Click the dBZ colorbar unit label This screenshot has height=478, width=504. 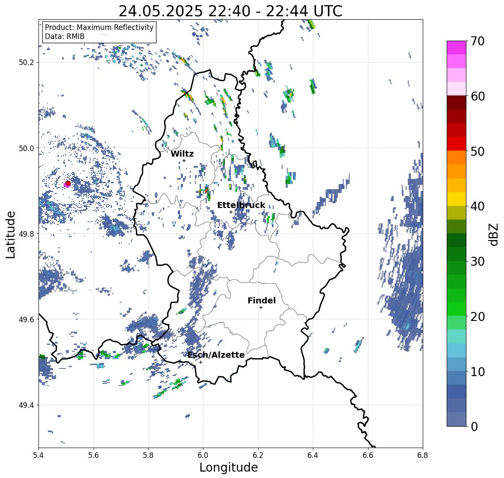coord(494,234)
